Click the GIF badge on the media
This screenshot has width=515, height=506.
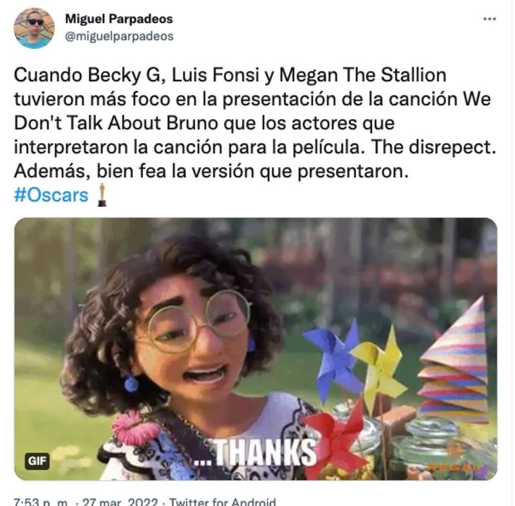point(37,461)
